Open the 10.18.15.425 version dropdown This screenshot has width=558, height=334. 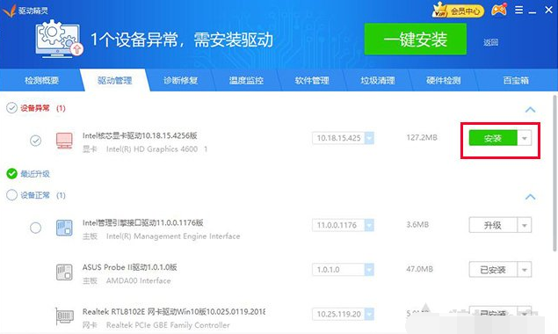[x=369, y=138]
